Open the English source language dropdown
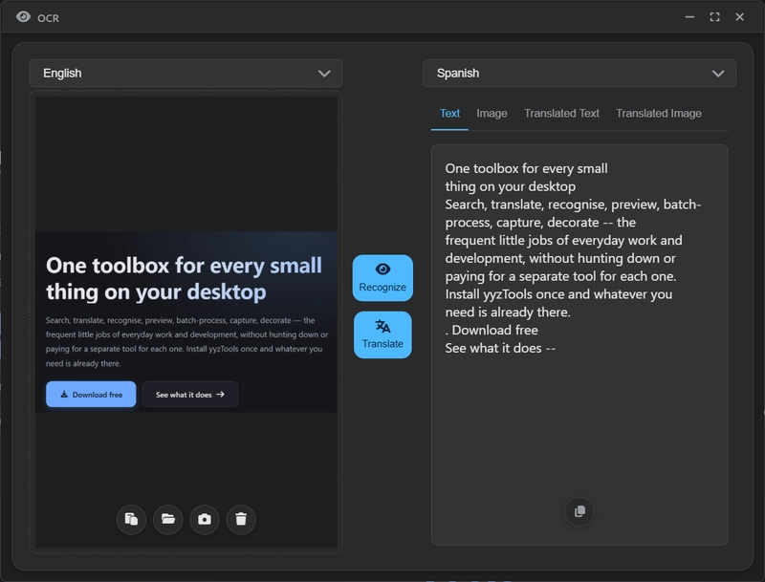Image resolution: width=765 pixels, height=582 pixels. (x=186, y=74)
